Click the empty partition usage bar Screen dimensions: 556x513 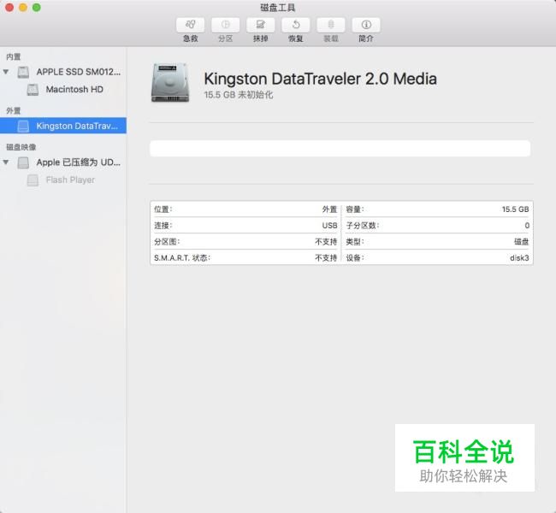point(340,148)
